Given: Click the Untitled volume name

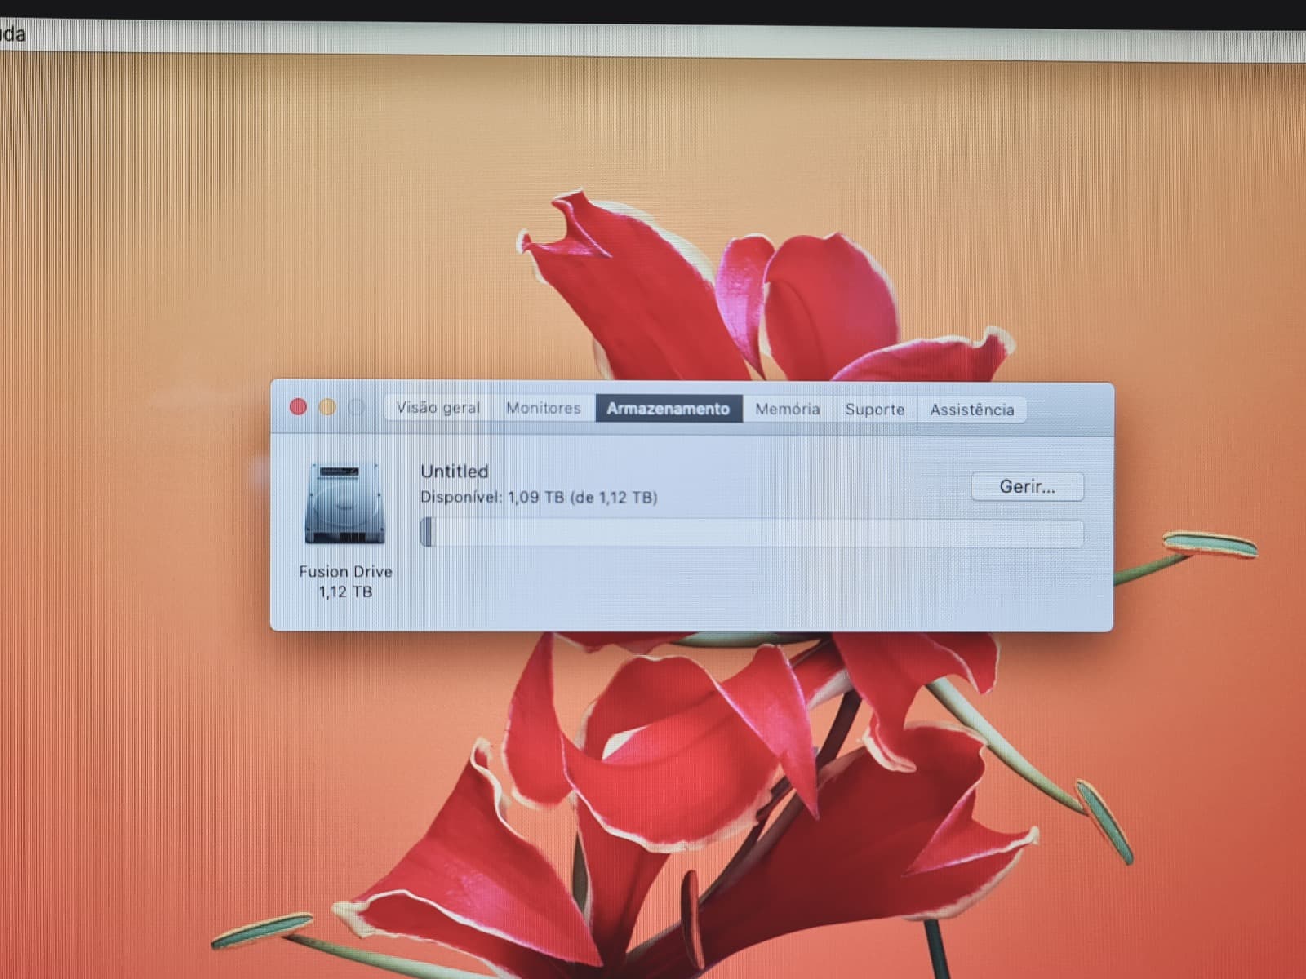Looking at the screenshot, I should [x=455, y=472].
